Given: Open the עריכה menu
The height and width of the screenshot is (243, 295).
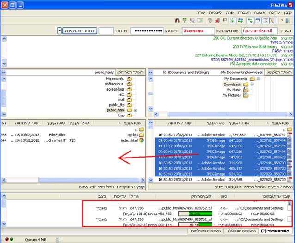Looking at the screenshot, I should pos(274,12).
